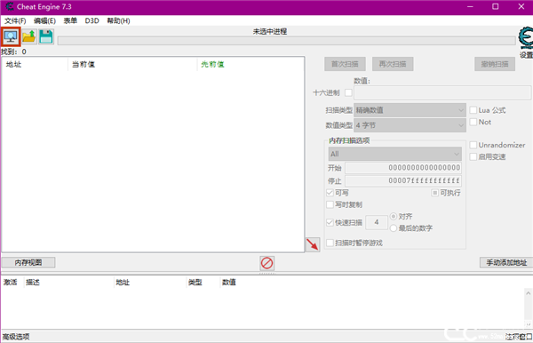
Task: Click the 当前值 column header
Action: [x=132, y=64]
